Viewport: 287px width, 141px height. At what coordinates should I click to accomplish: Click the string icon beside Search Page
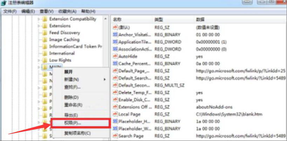(x=115, y=136)
